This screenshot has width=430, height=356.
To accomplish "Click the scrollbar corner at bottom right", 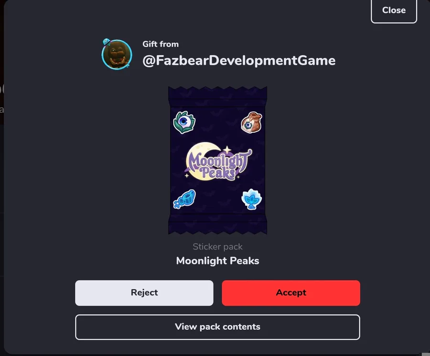I will (426, 355).
